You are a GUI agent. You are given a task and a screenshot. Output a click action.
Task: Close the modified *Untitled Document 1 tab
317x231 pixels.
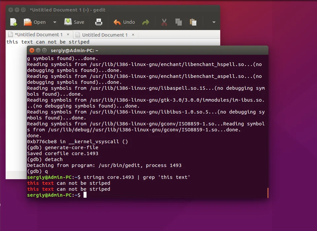[68, 35]
